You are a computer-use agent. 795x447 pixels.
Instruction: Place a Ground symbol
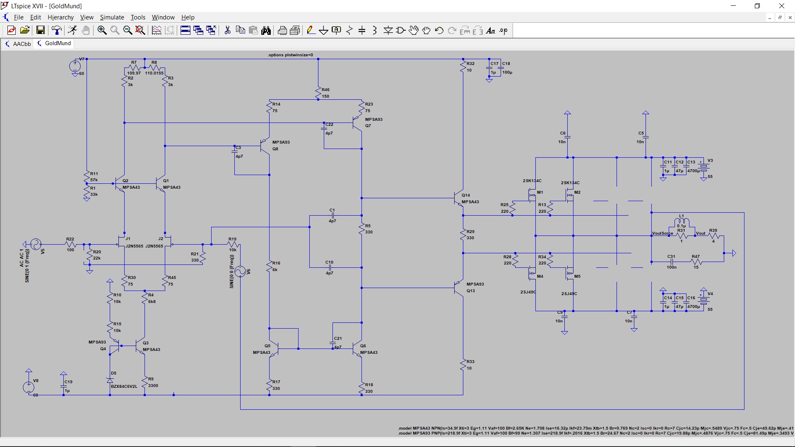click(x=324, y=30)
